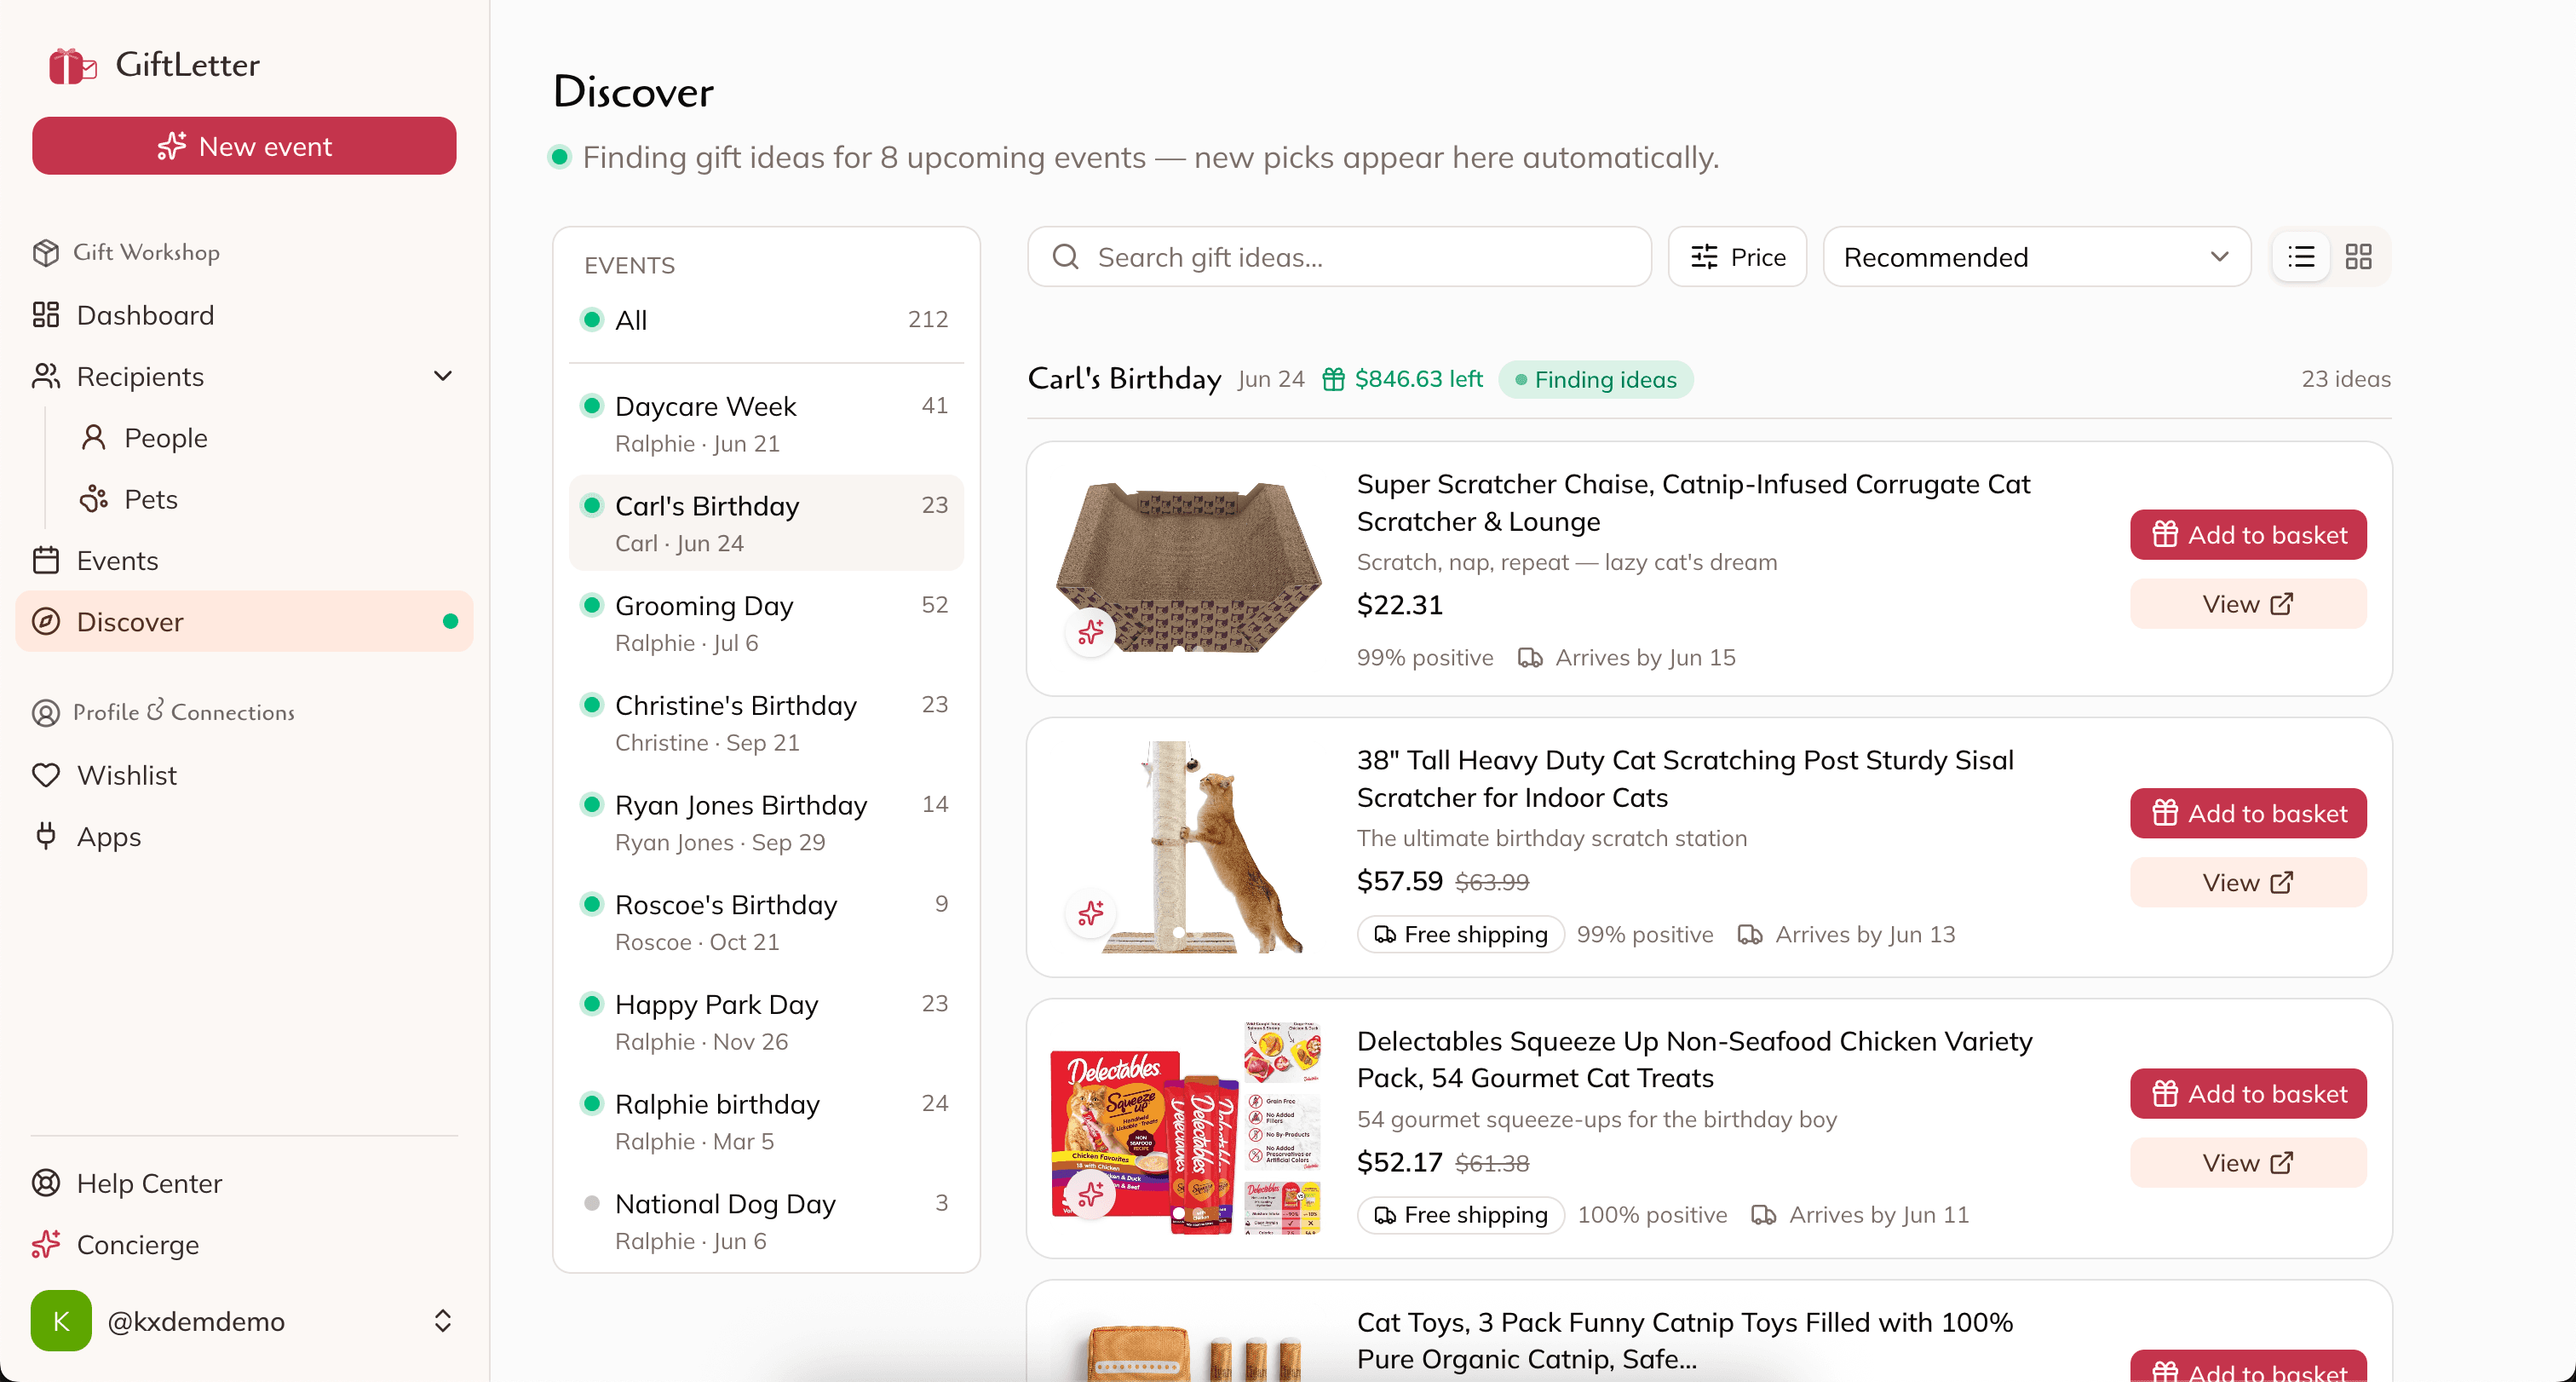Select Roscoe's Birthday event
2576x1382 pixels.
[x=766, y=922]
